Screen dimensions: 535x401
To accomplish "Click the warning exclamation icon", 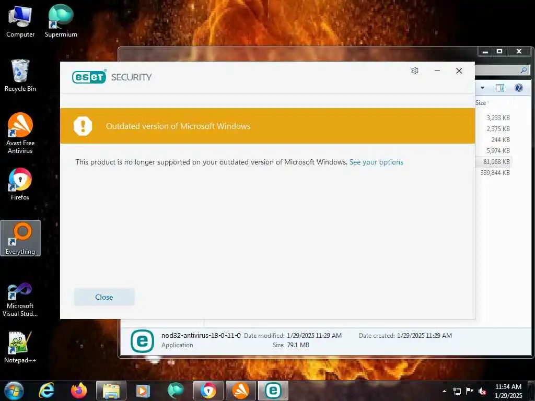I will (83, 126).
